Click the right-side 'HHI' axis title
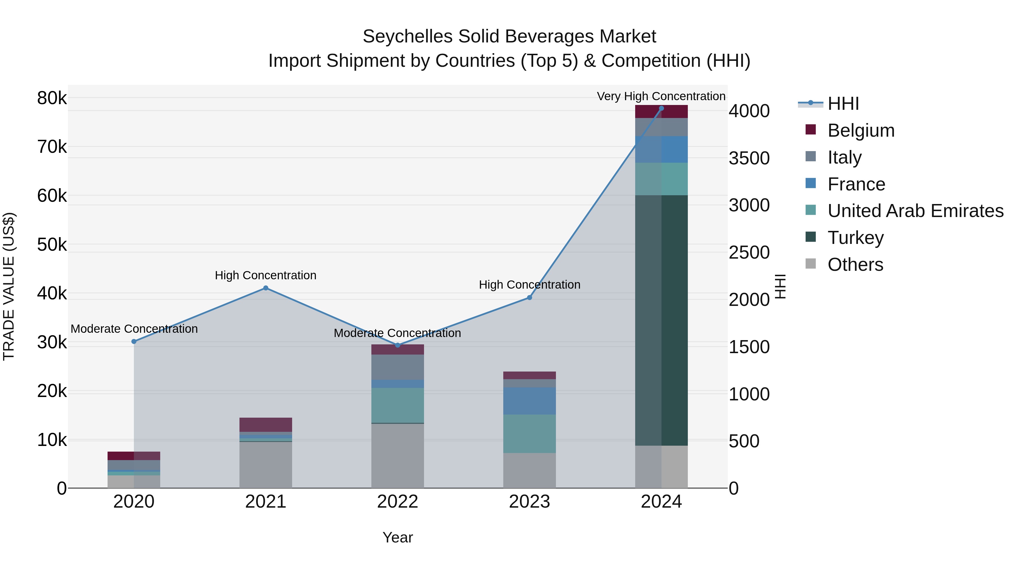 tap(780, 286)
